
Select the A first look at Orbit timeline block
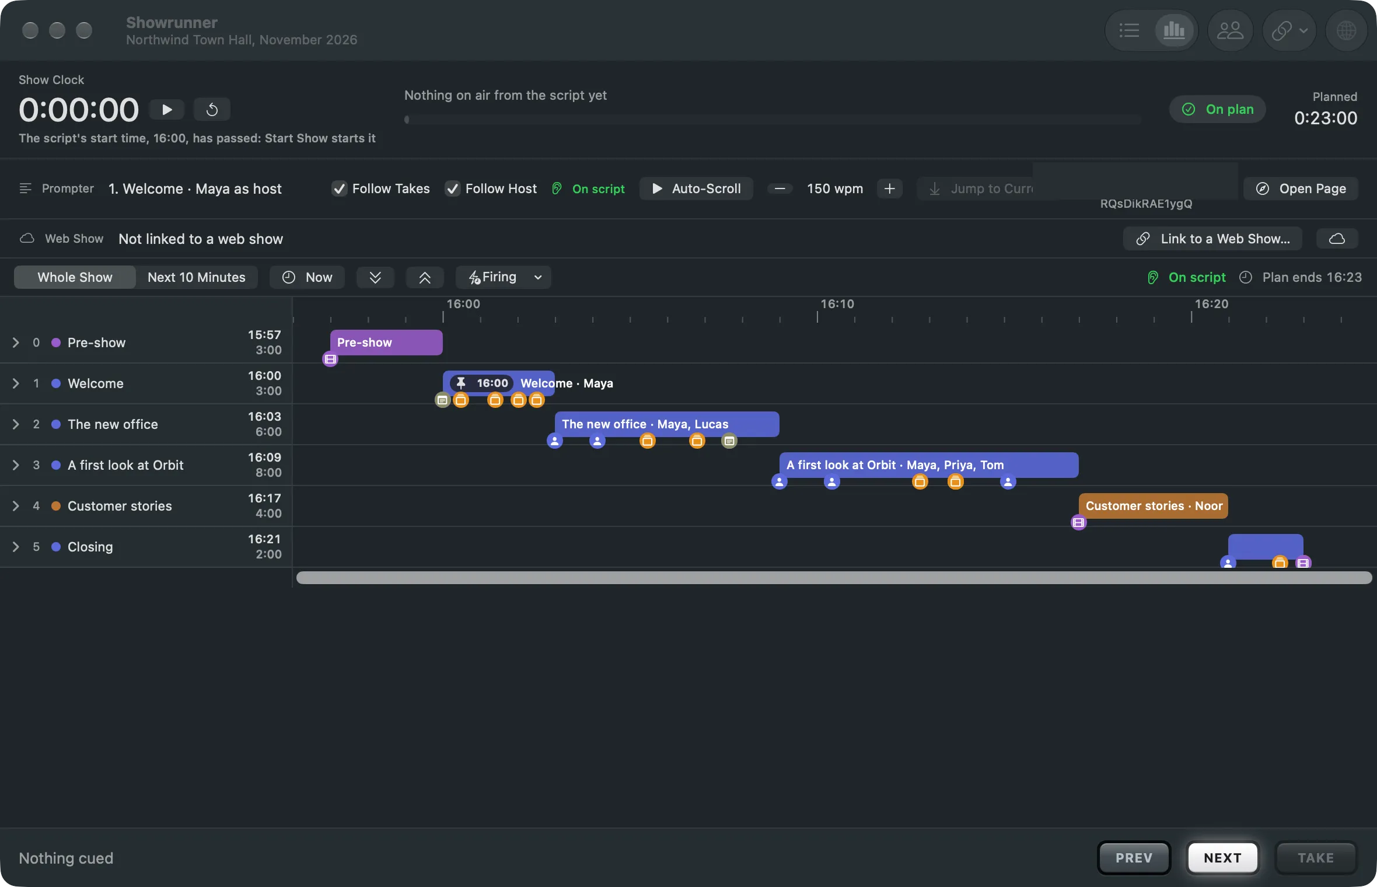[x=928, y=465]
